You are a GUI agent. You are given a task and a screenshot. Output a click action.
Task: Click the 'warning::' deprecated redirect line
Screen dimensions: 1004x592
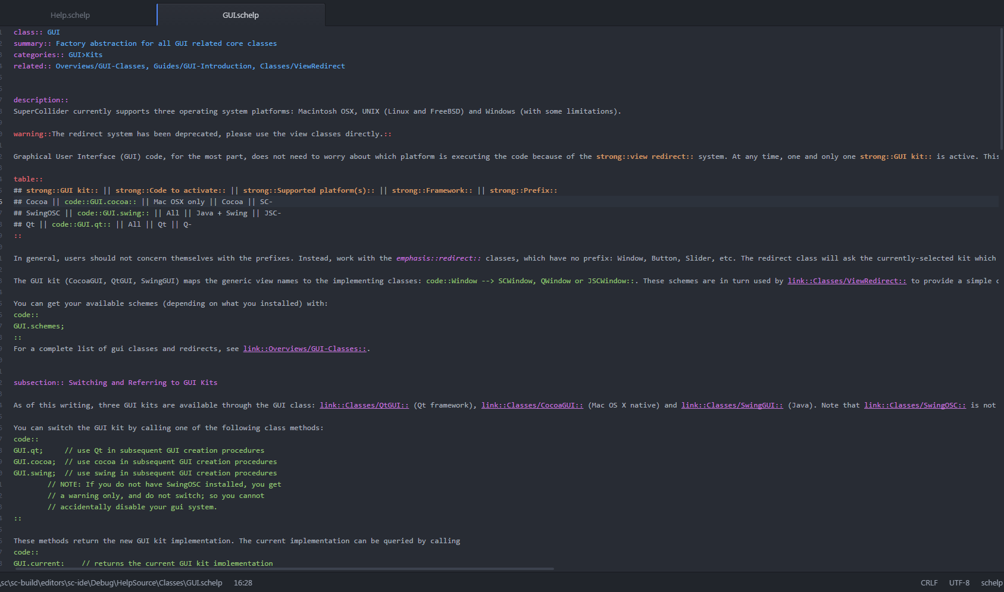(202, 134)
